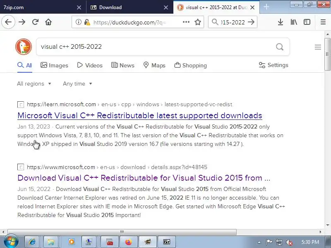331x248 pixels.
Task: Click the muted volume tray icon
Action: 289,242
